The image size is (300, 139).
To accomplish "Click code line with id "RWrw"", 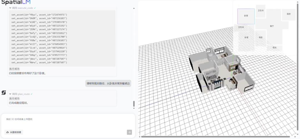I will point(39,62).
